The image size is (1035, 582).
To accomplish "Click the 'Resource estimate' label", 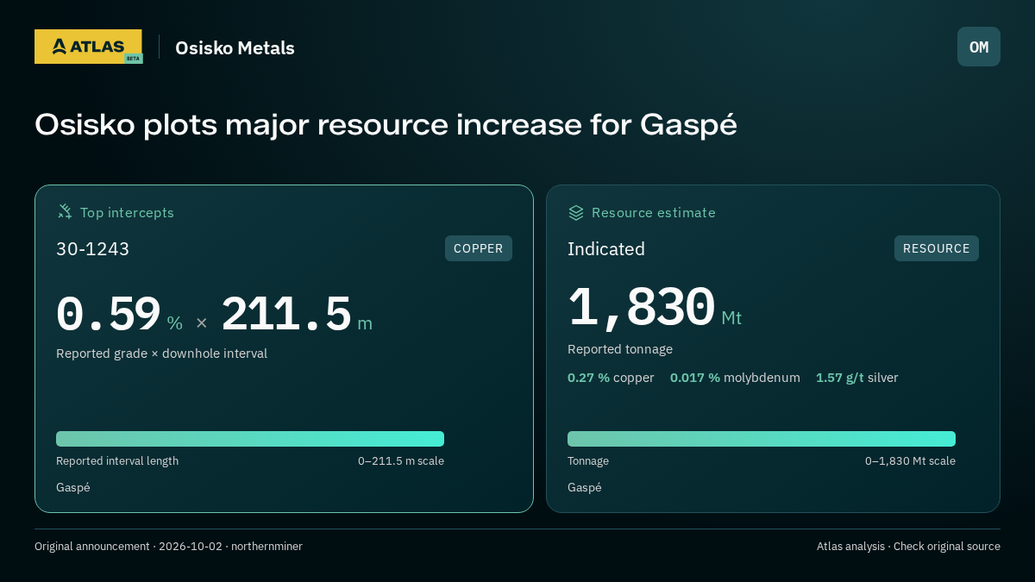I will [654, 212].
